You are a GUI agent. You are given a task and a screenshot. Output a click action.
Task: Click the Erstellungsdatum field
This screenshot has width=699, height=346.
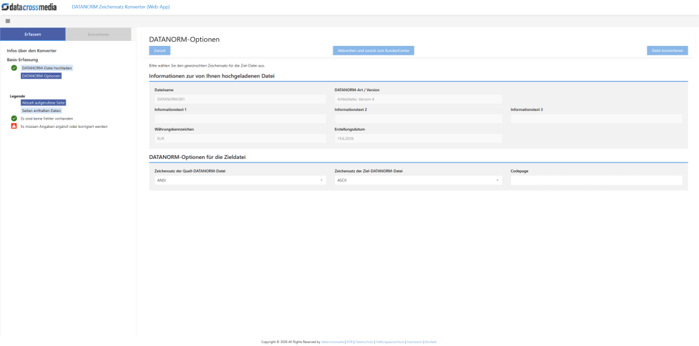coord(418,138)
